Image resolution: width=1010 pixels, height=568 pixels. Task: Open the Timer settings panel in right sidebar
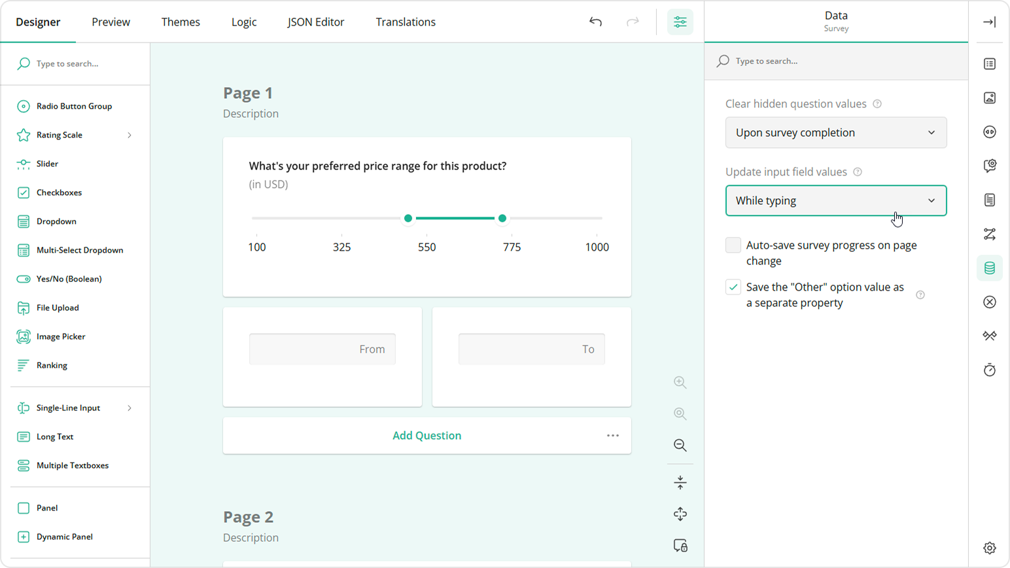990,370
